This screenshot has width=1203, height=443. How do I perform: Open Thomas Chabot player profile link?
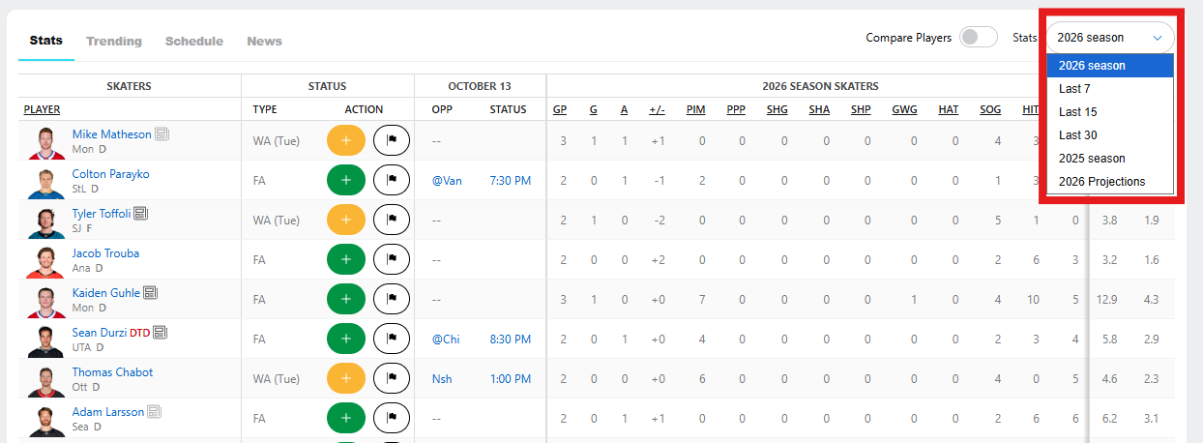112,372
